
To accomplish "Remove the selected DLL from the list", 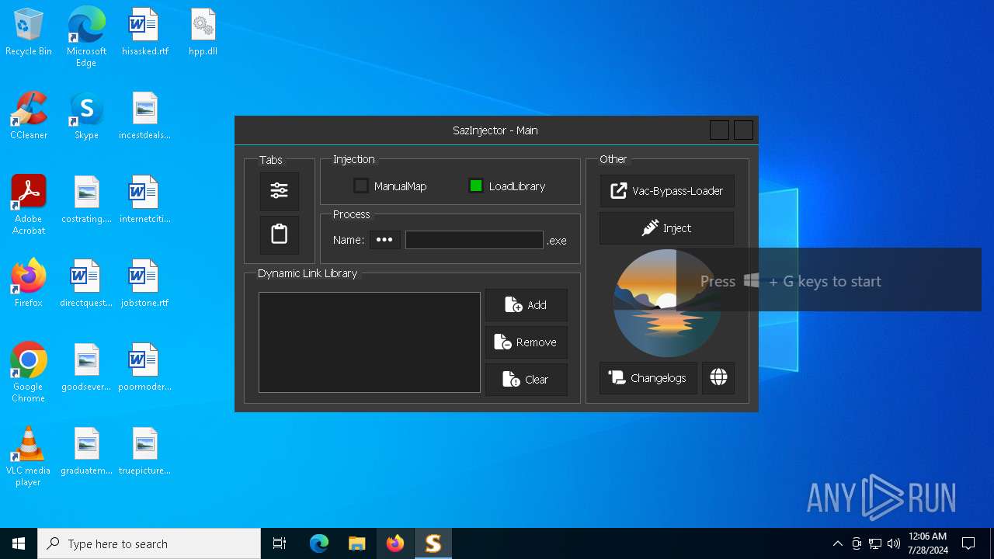I will (x=527, y=342).
